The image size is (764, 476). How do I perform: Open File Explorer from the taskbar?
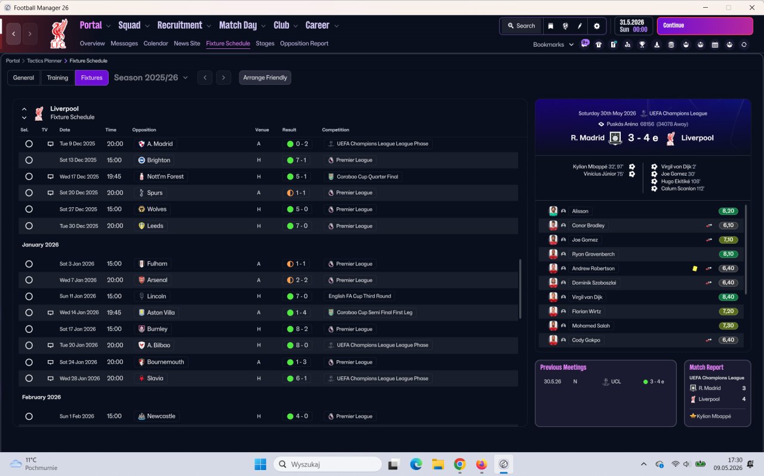click(x=438, y=464)
